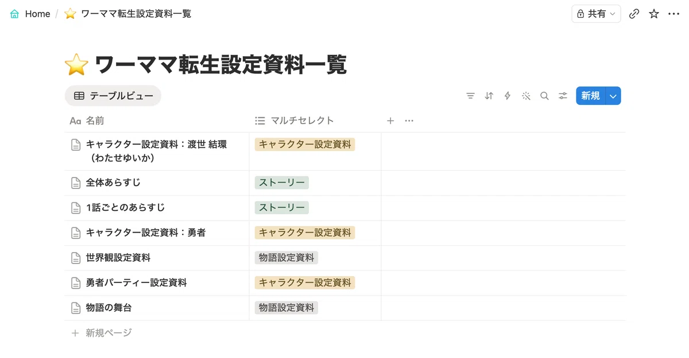Open the 物語の舞台 page
This screenshot has width=689, height=358.
(109, 308)
